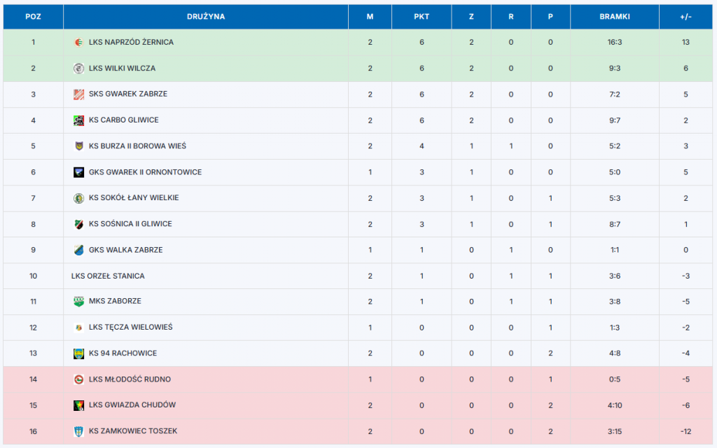The width and height of the screenshot is (717, 448).
Task: Click the BRAMKI column header
Action: [x=614, y=17]
